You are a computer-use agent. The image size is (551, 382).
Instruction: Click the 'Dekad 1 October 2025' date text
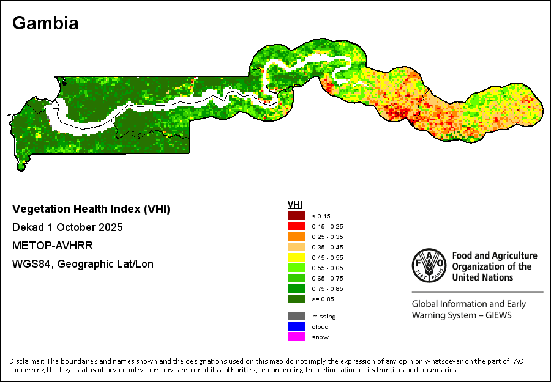point(67,227)
